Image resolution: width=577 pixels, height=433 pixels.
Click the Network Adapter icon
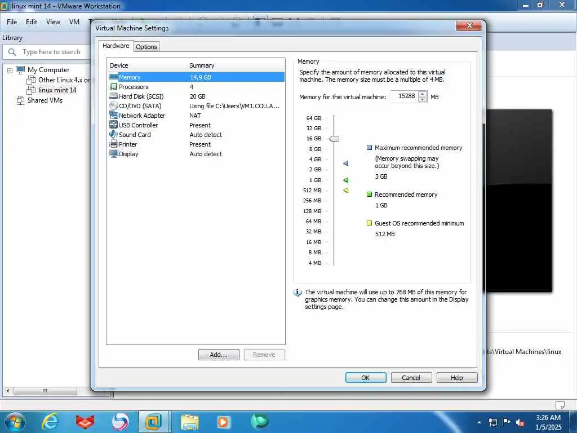(114, 115)
